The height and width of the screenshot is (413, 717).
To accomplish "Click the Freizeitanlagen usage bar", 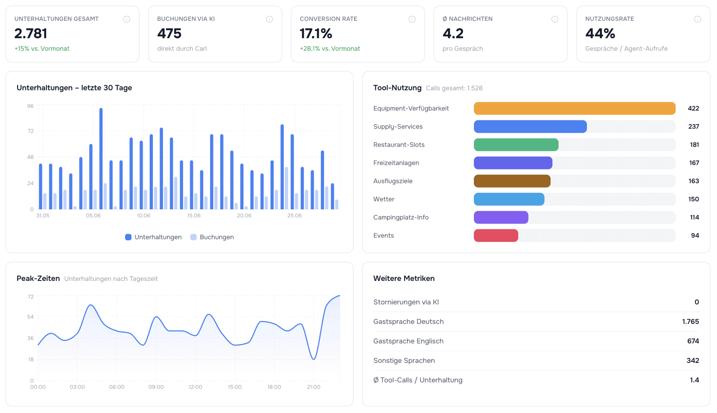I will click(x=513, y=163).
